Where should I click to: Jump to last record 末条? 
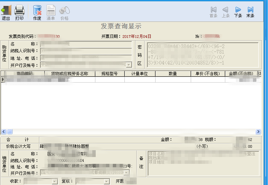[x=250, y=12]
